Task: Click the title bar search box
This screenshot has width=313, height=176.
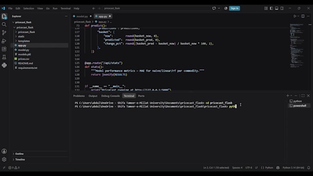Action: (156, 8)
